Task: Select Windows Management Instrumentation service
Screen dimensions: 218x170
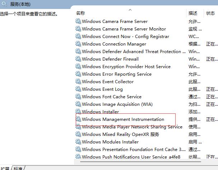Action: tap(123, 119)
